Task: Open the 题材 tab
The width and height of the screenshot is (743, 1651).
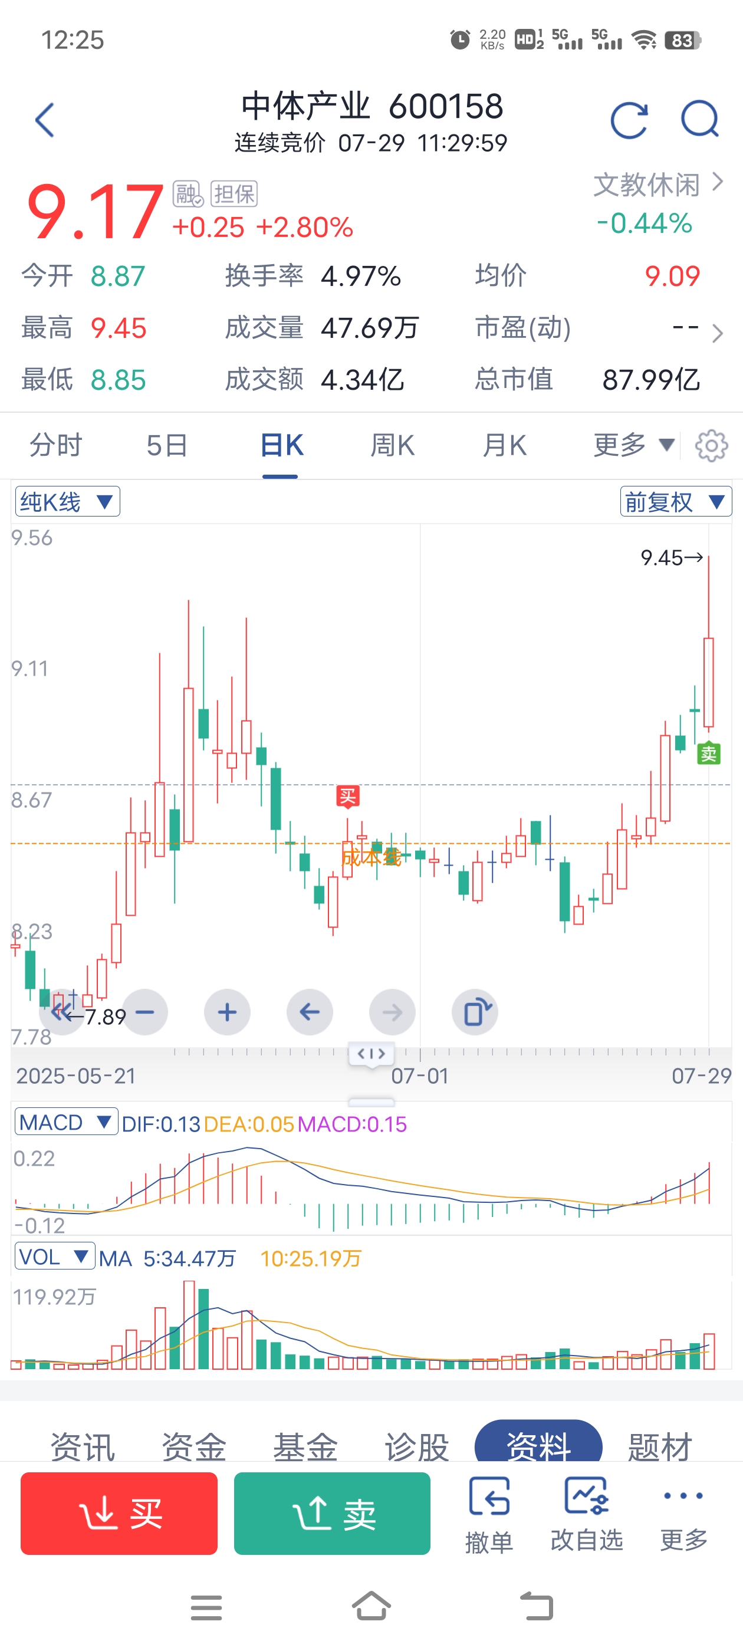Action: coord(660,1446)
